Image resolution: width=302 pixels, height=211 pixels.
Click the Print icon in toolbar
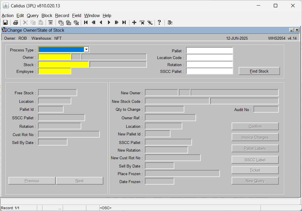[15, 23]
